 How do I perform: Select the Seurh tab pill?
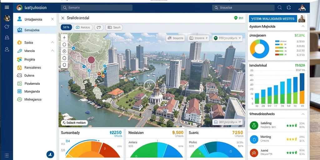pos(114,27)
